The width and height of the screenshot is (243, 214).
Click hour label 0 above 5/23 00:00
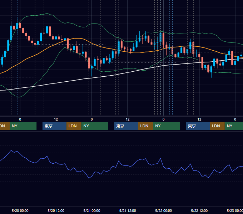pos(235,119)
